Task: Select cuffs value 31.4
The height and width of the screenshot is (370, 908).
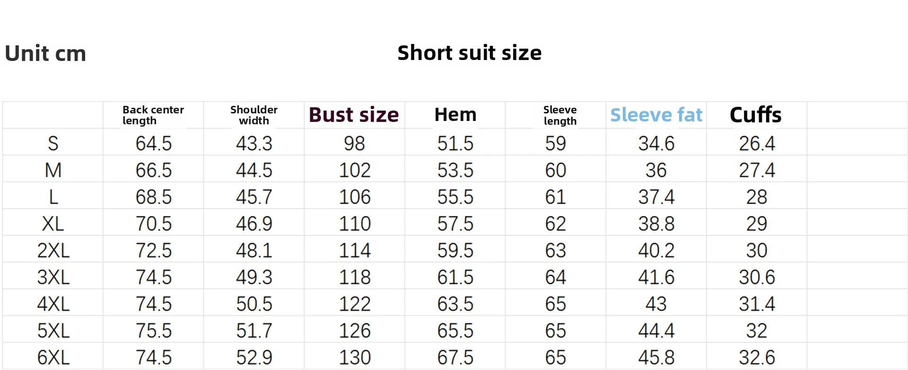Action: (x=757, y=304)
